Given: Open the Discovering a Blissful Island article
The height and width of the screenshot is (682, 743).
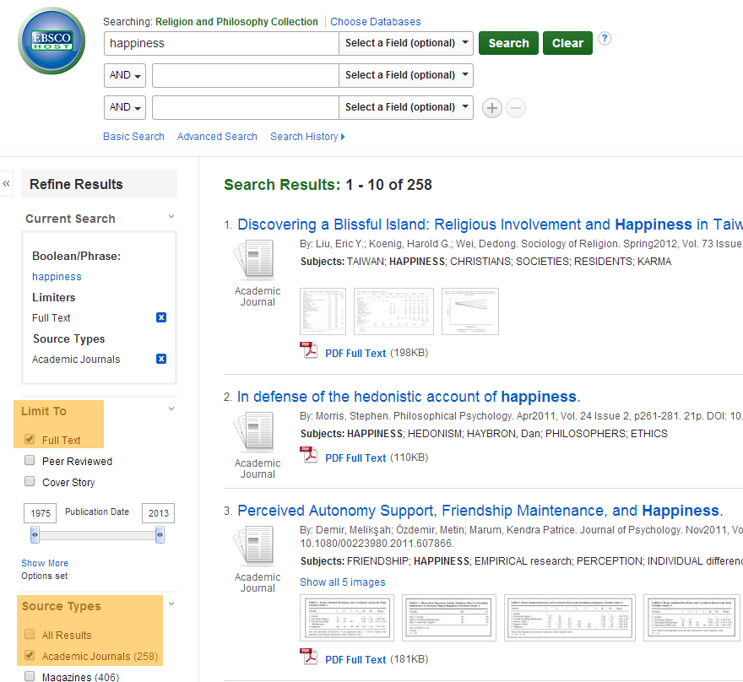Looking at the screenshot, I should coord(490,225).
